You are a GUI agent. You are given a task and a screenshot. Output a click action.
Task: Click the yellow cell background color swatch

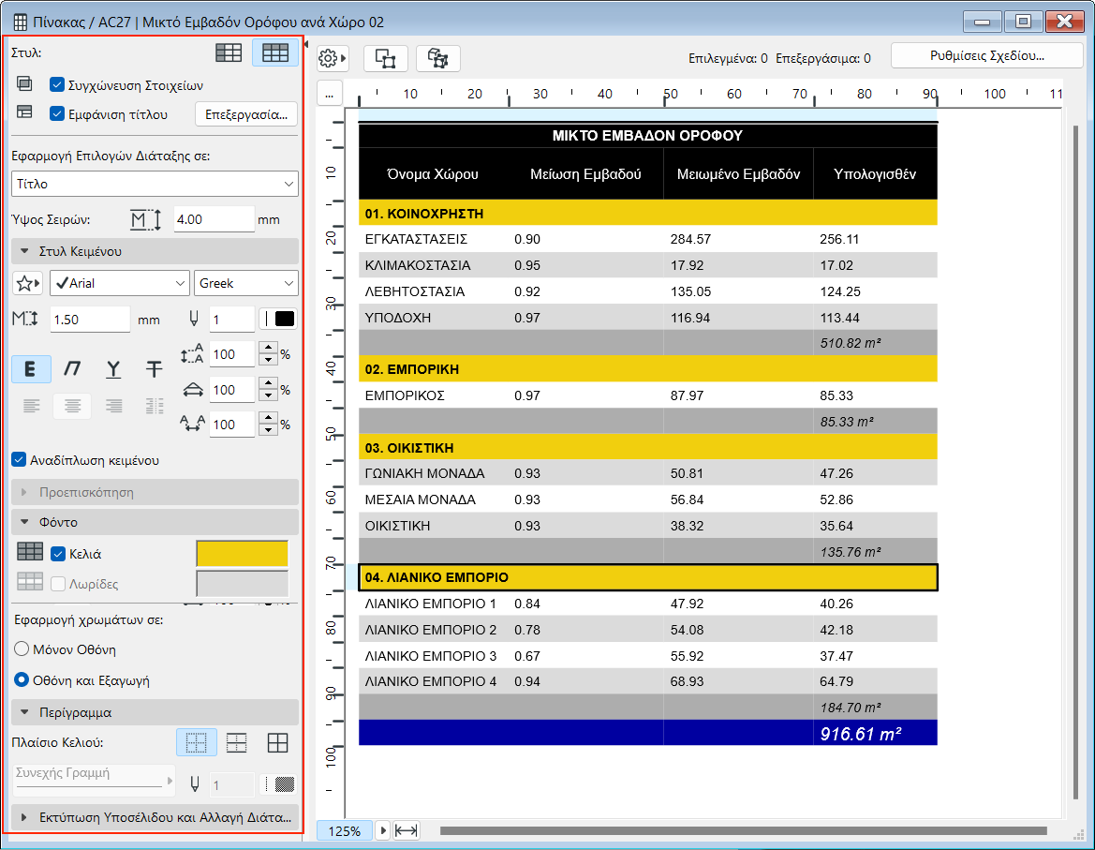(x=242, y=554)
